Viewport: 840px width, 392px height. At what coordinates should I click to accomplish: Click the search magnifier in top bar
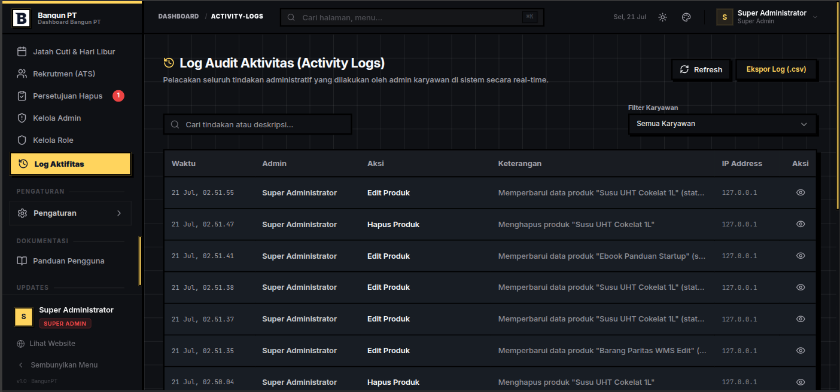pos(291,17)
